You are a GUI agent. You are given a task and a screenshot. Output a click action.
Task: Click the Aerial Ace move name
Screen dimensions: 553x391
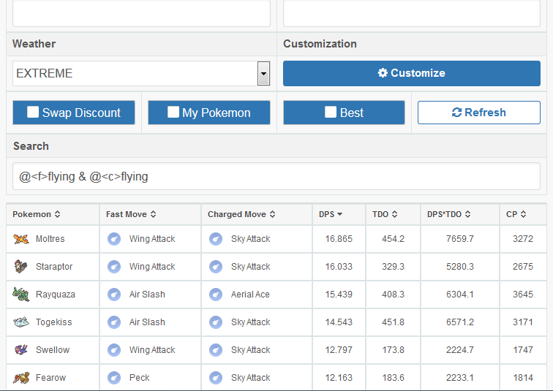pyautogui.click(x=250, y=295)
